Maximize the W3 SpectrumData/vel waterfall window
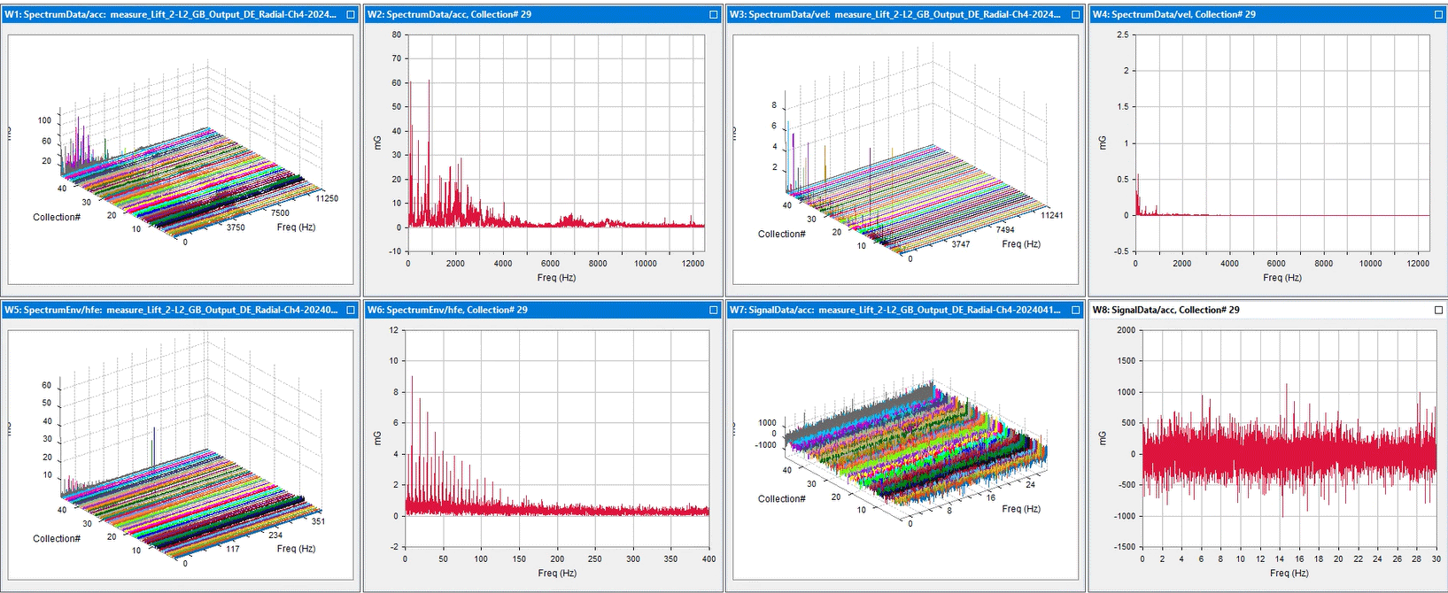This screenshot has height=593, width=1448. (x=1076, y=14)
